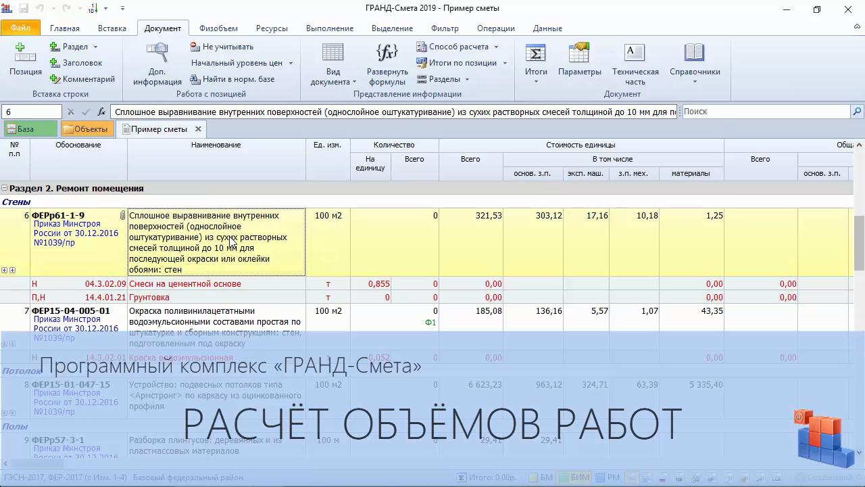865x487 pixels.
Task: Switch to the Фильтр ribbon tab
Action: [x=445, y=28]
